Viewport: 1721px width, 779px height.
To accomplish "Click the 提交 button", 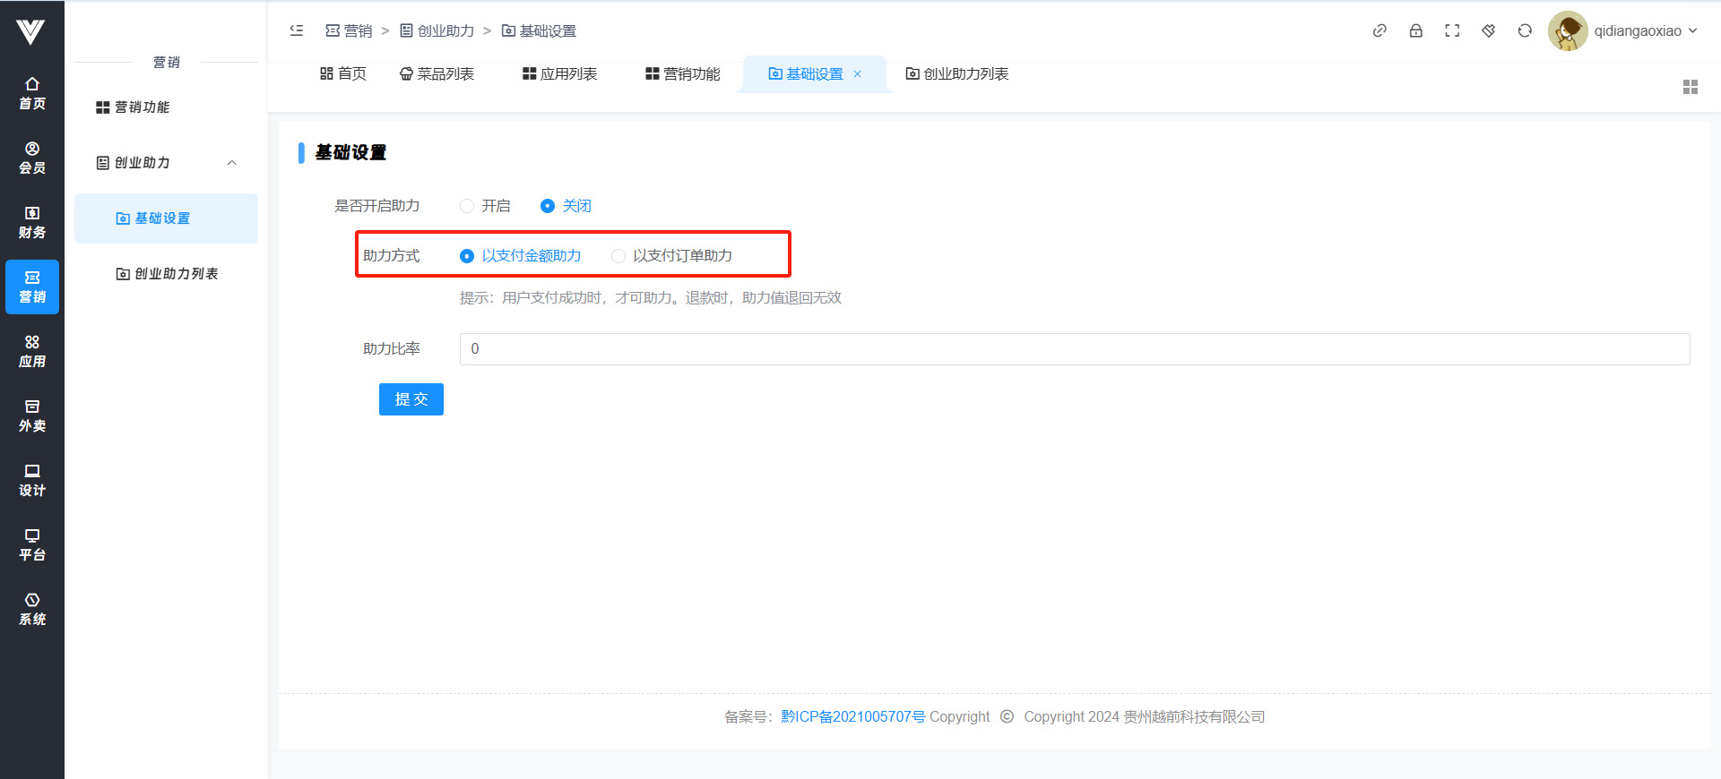I will (411, 399).
